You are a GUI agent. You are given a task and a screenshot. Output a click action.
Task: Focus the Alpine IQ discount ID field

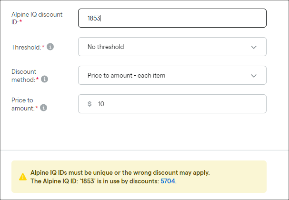click(x=172, y=18)
